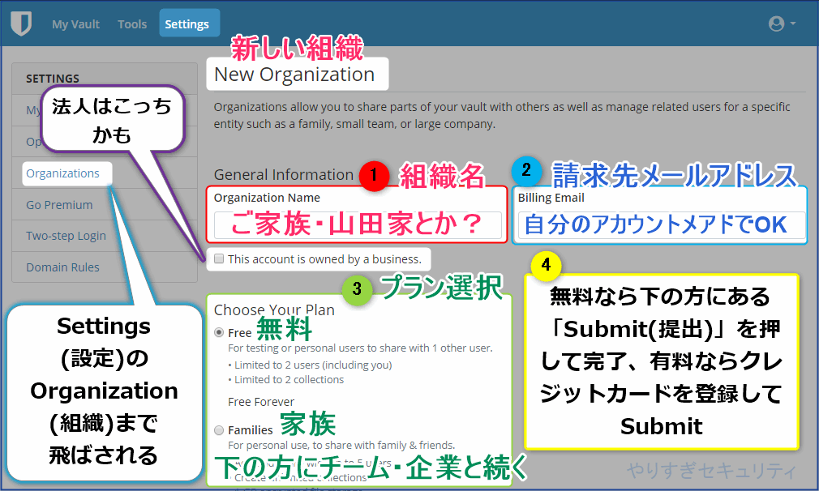
Task: Expand the account dropdown caret
Action: point(793,23)
